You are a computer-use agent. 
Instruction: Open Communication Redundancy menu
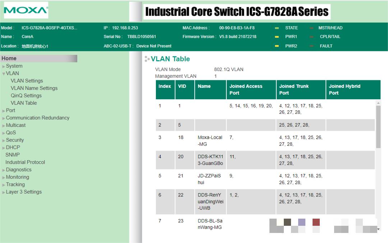[38, 118]
